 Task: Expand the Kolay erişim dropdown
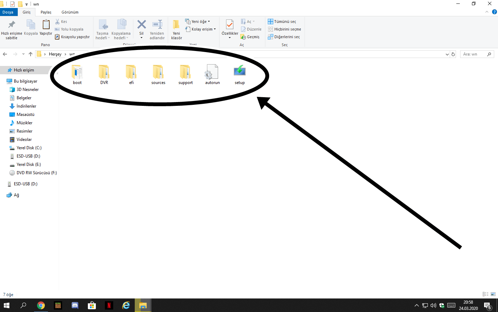(x=214, y=29)
